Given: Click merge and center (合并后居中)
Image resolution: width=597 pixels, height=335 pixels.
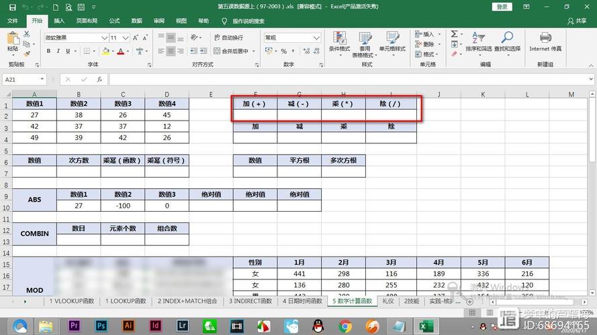Looking at the screenshot, I should [x=231, y=51].
